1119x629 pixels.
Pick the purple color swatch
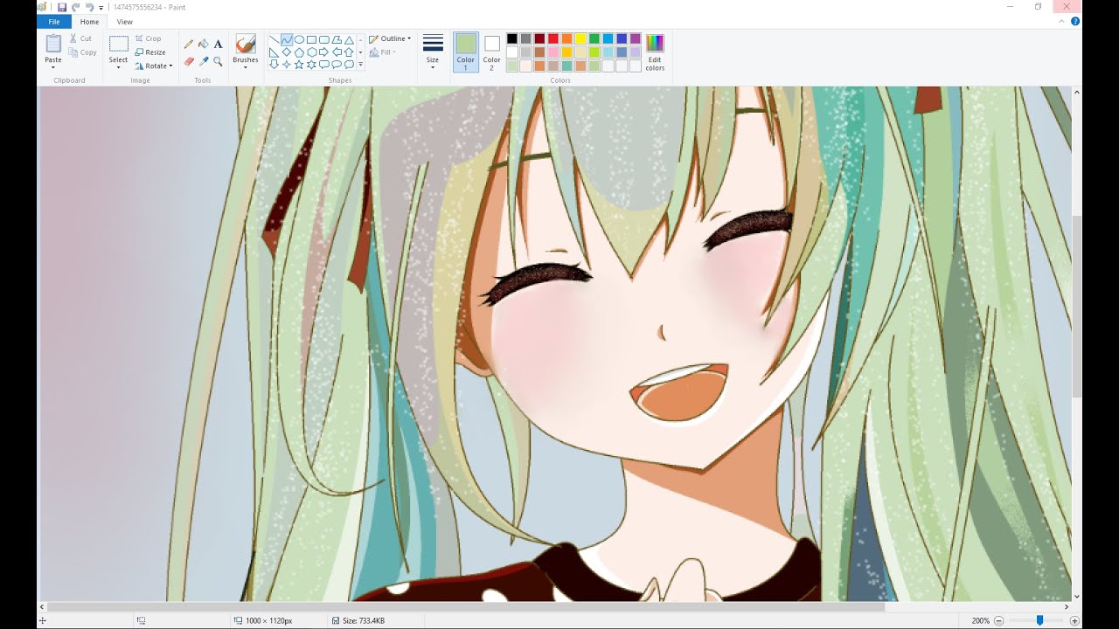pos(635,38)
